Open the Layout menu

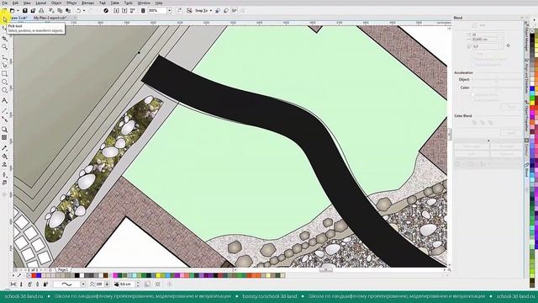coord(41,3)
